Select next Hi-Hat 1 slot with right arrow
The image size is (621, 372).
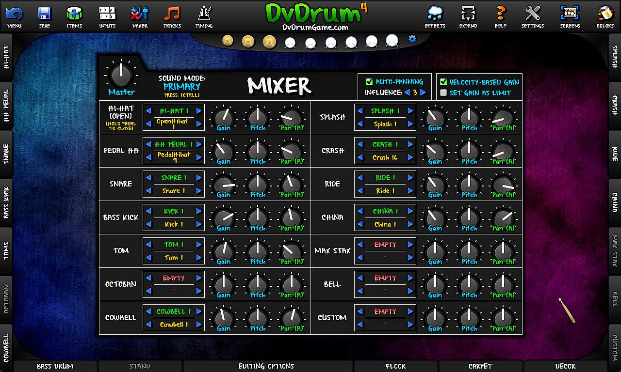tap(198, 111)
